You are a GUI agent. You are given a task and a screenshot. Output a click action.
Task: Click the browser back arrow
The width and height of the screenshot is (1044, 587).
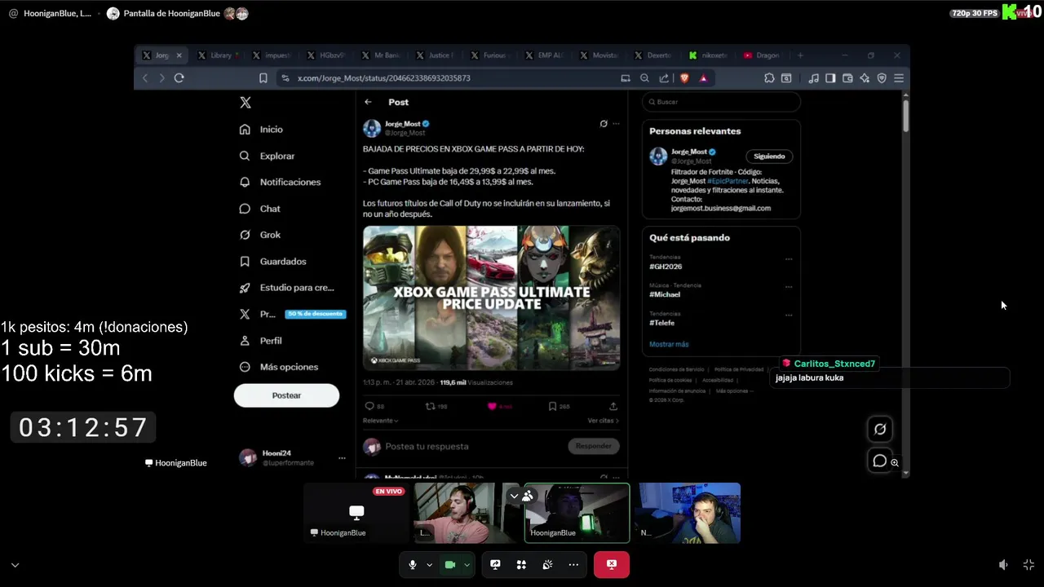coord(145,78)
